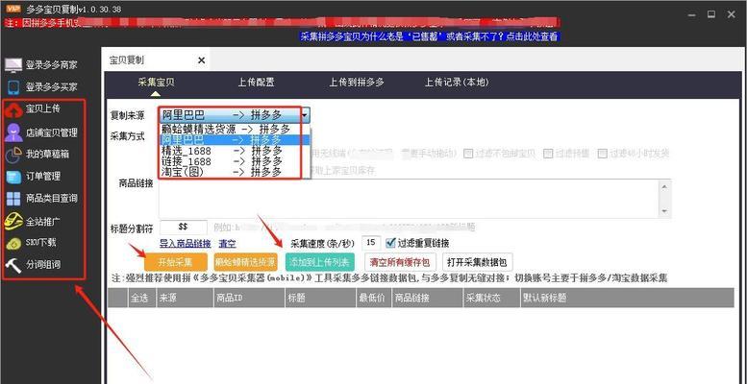The width and height of the screenshot is (747, 384).
Task: Click the 登录多多商家 monitor icon
Action: click(x=13, y=64)
